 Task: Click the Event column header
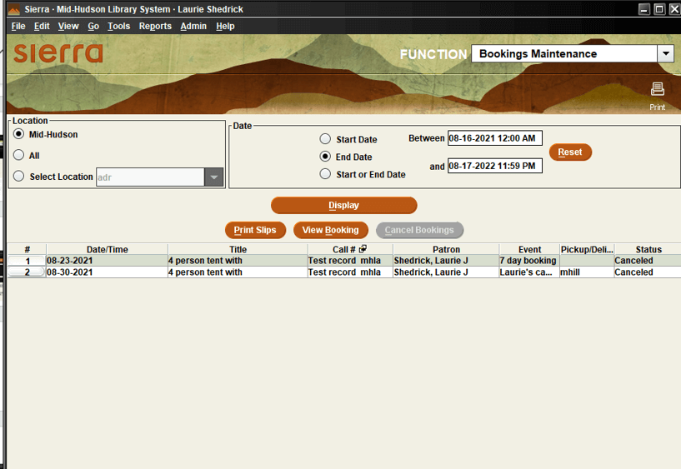point(529,249)
